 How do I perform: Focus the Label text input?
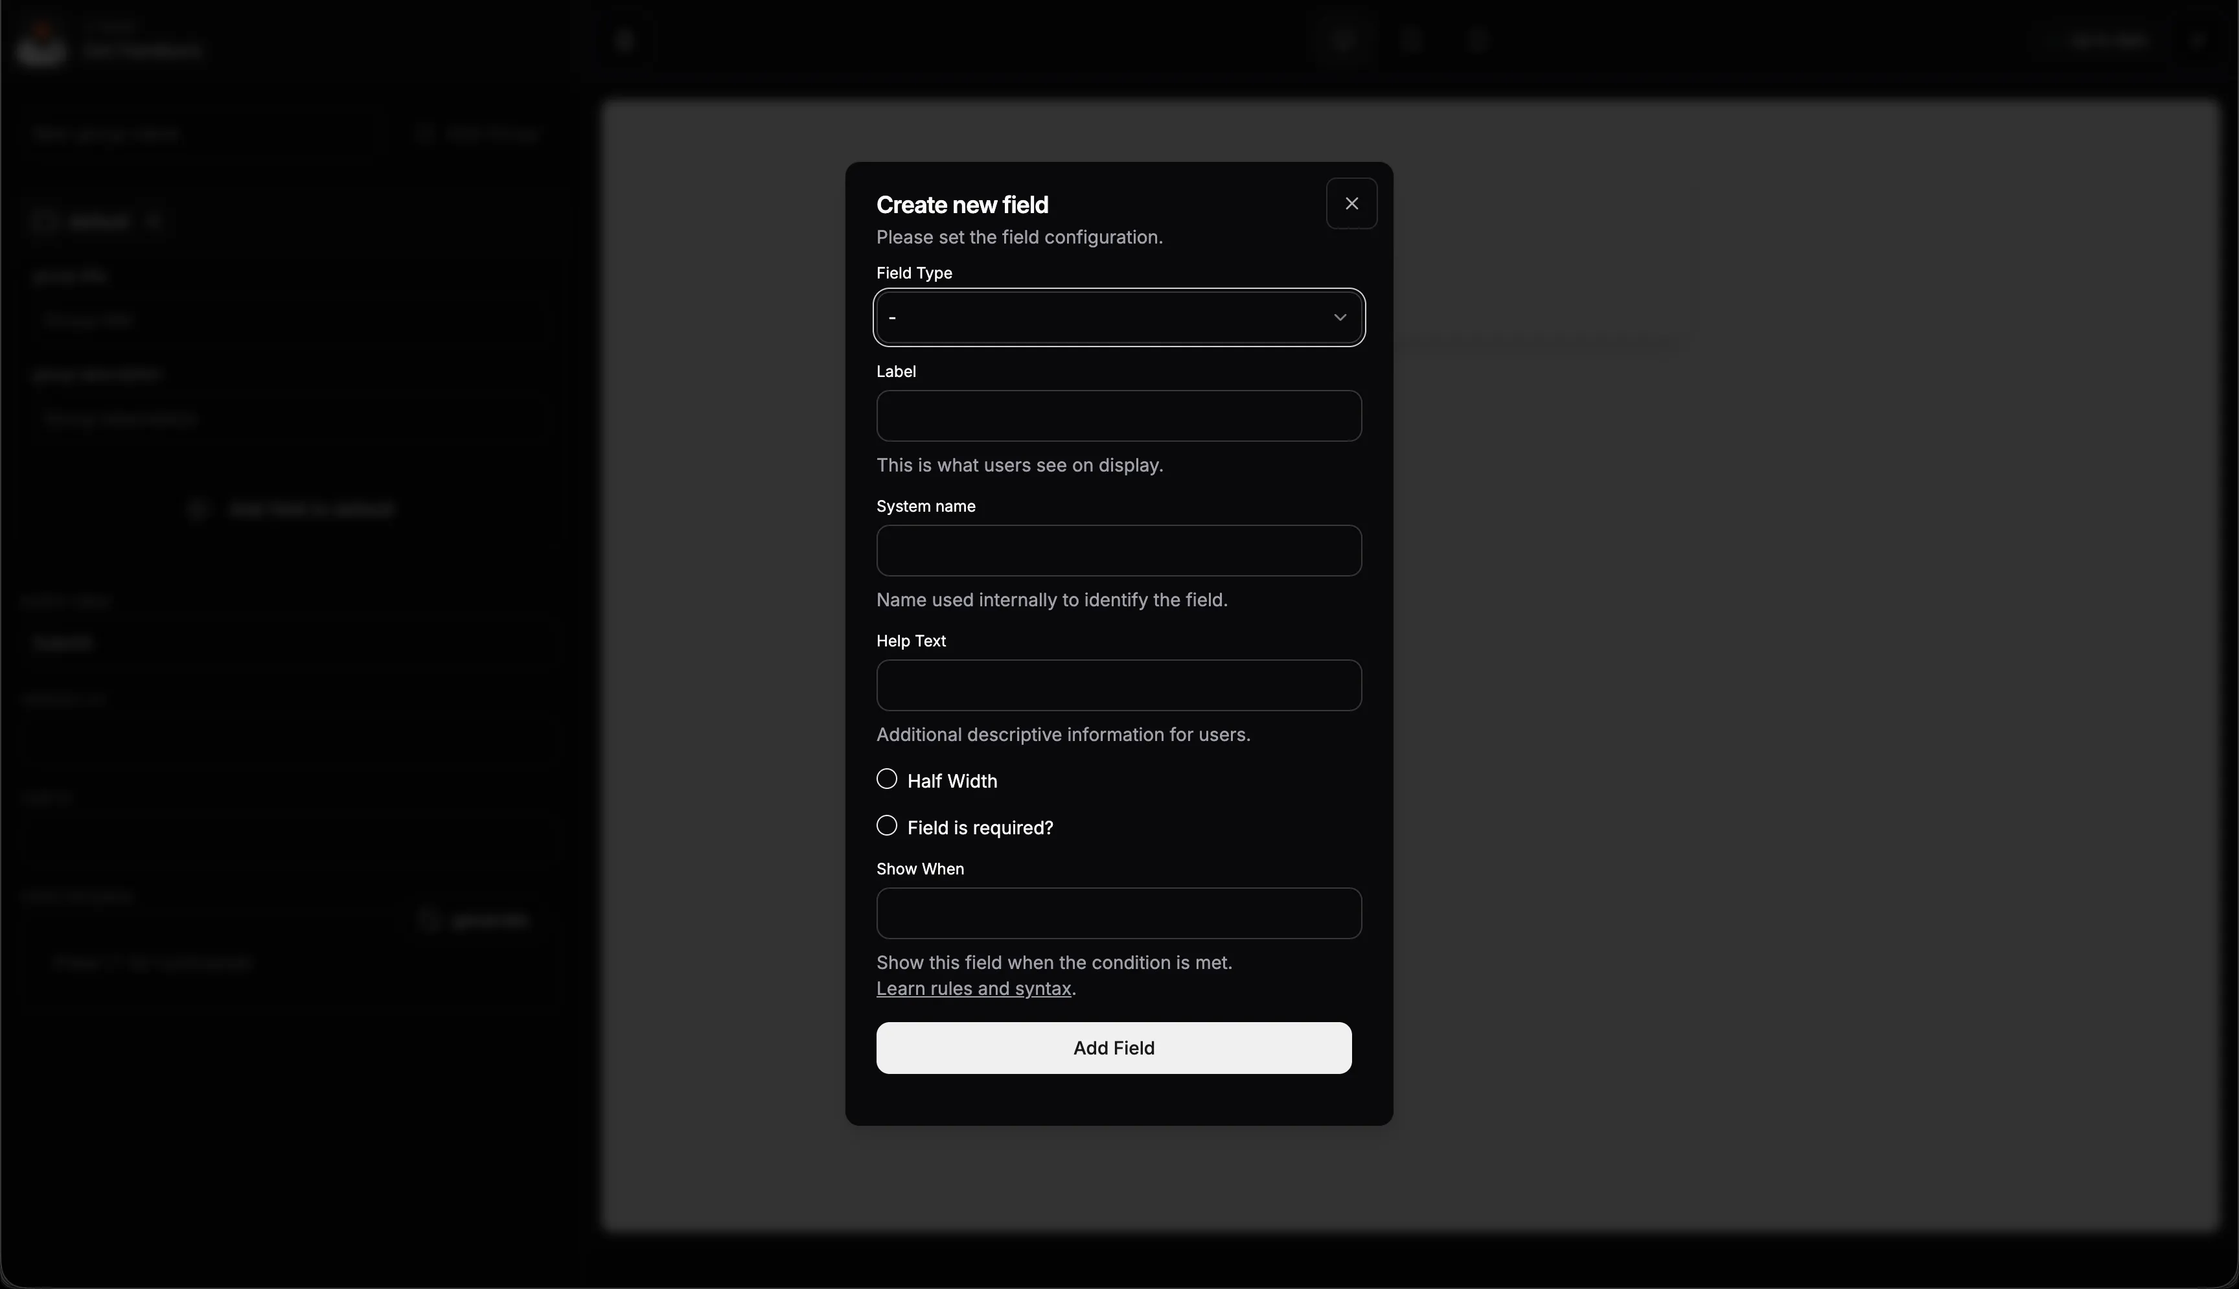pyautogui.click(x=1118, y=416)
